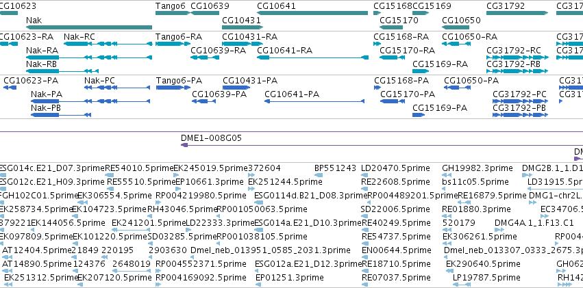The height and width of the screenshot is (288, 583).
Task: Click the CG10639-RA transcript label
Action: (219, 51)
